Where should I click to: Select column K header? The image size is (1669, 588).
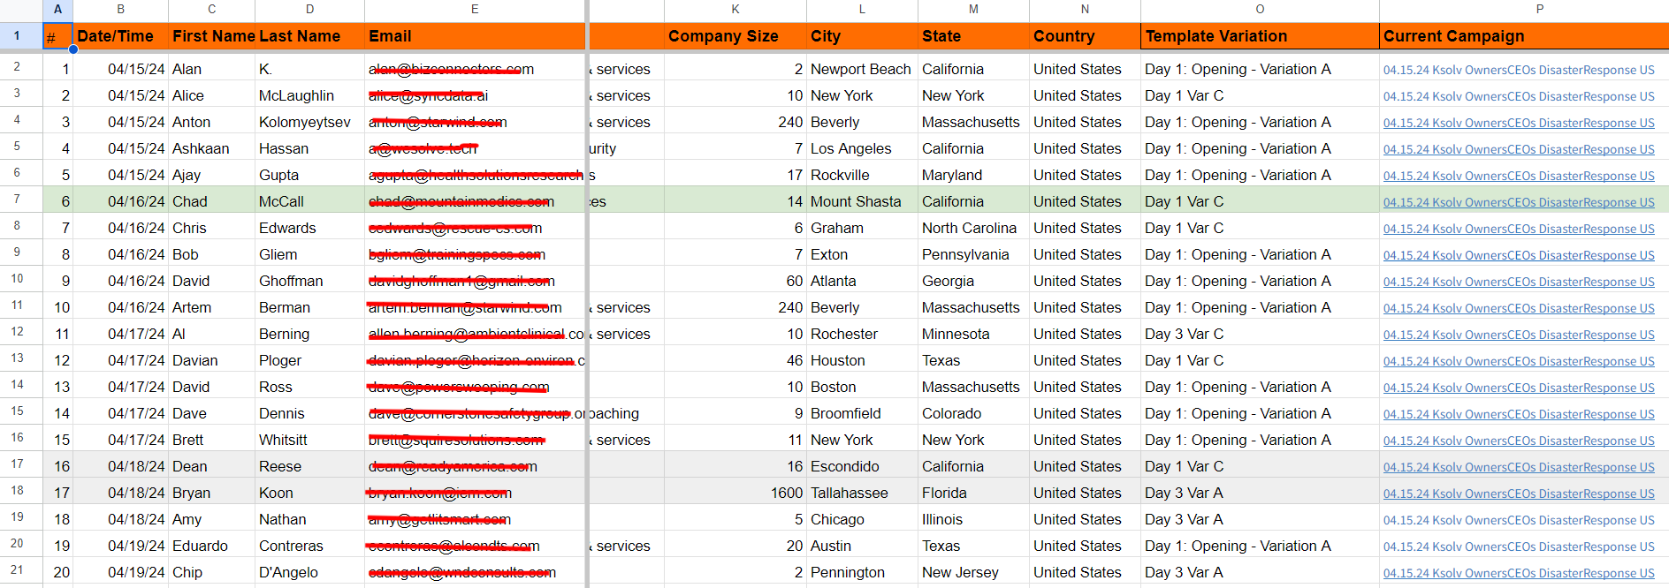(735, 10)
